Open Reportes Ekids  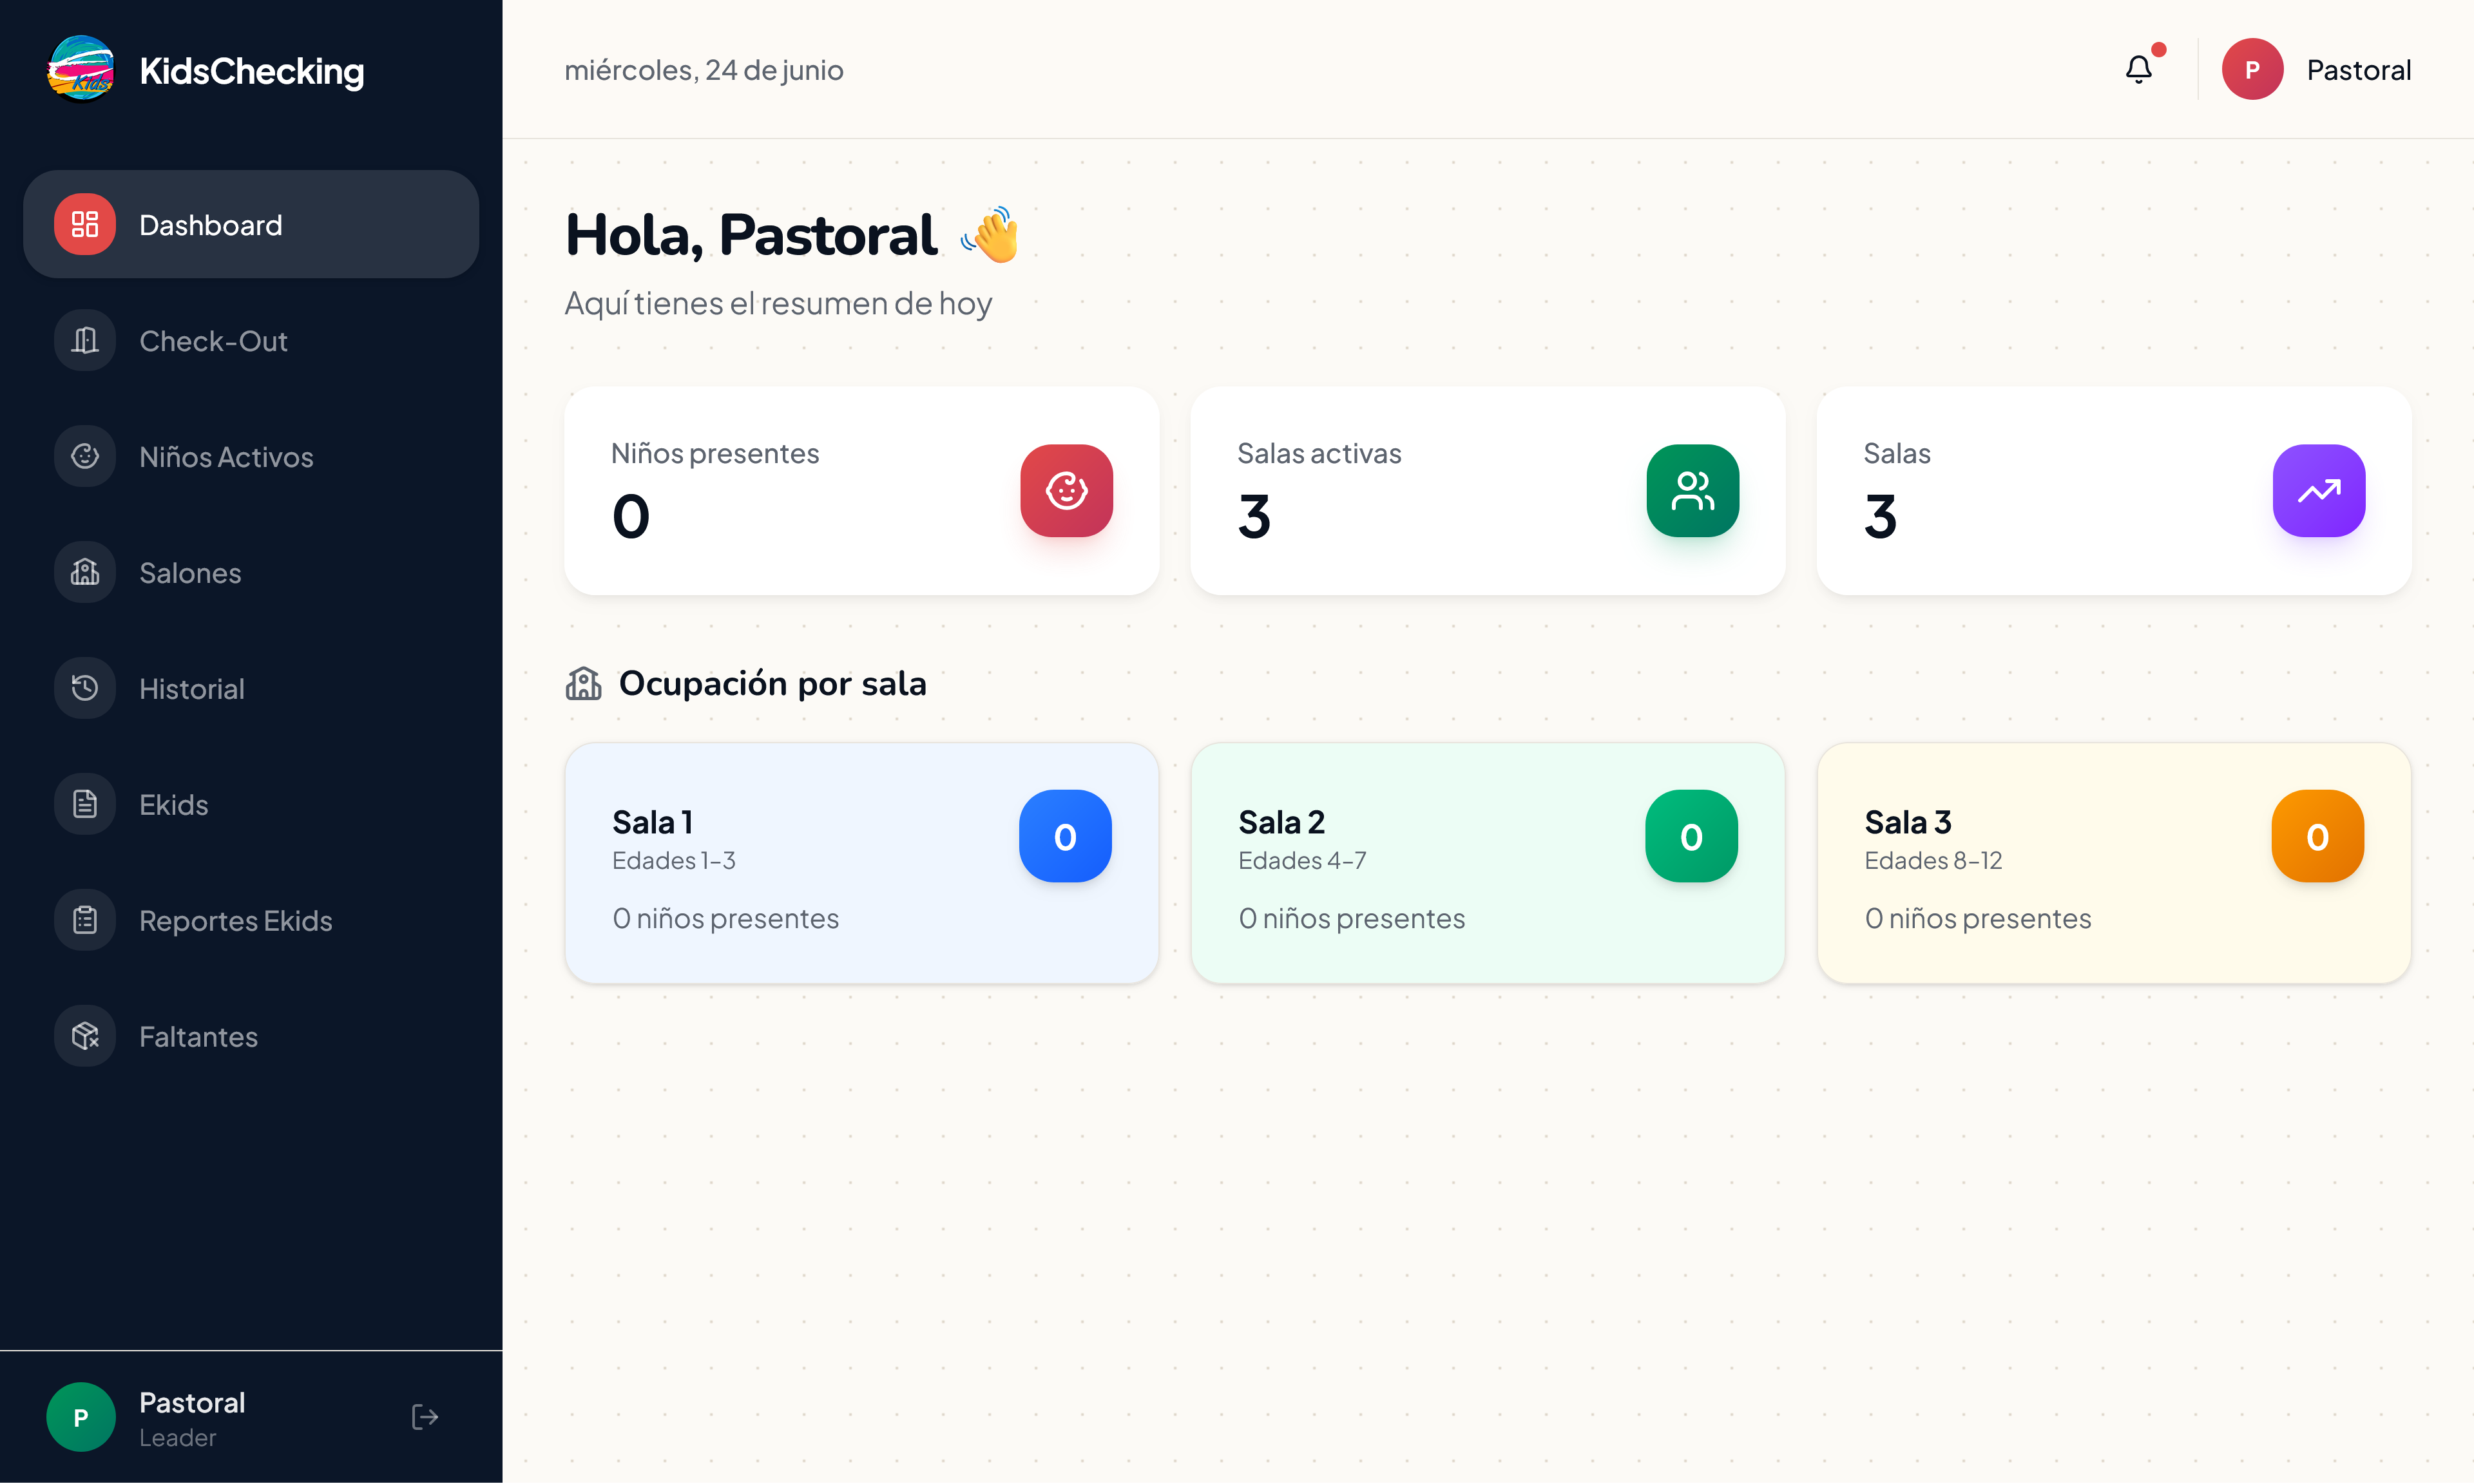point(251,920)
